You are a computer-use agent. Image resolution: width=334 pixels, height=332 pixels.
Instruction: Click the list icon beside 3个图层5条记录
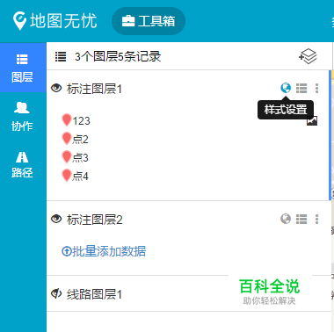click(61, 56)
